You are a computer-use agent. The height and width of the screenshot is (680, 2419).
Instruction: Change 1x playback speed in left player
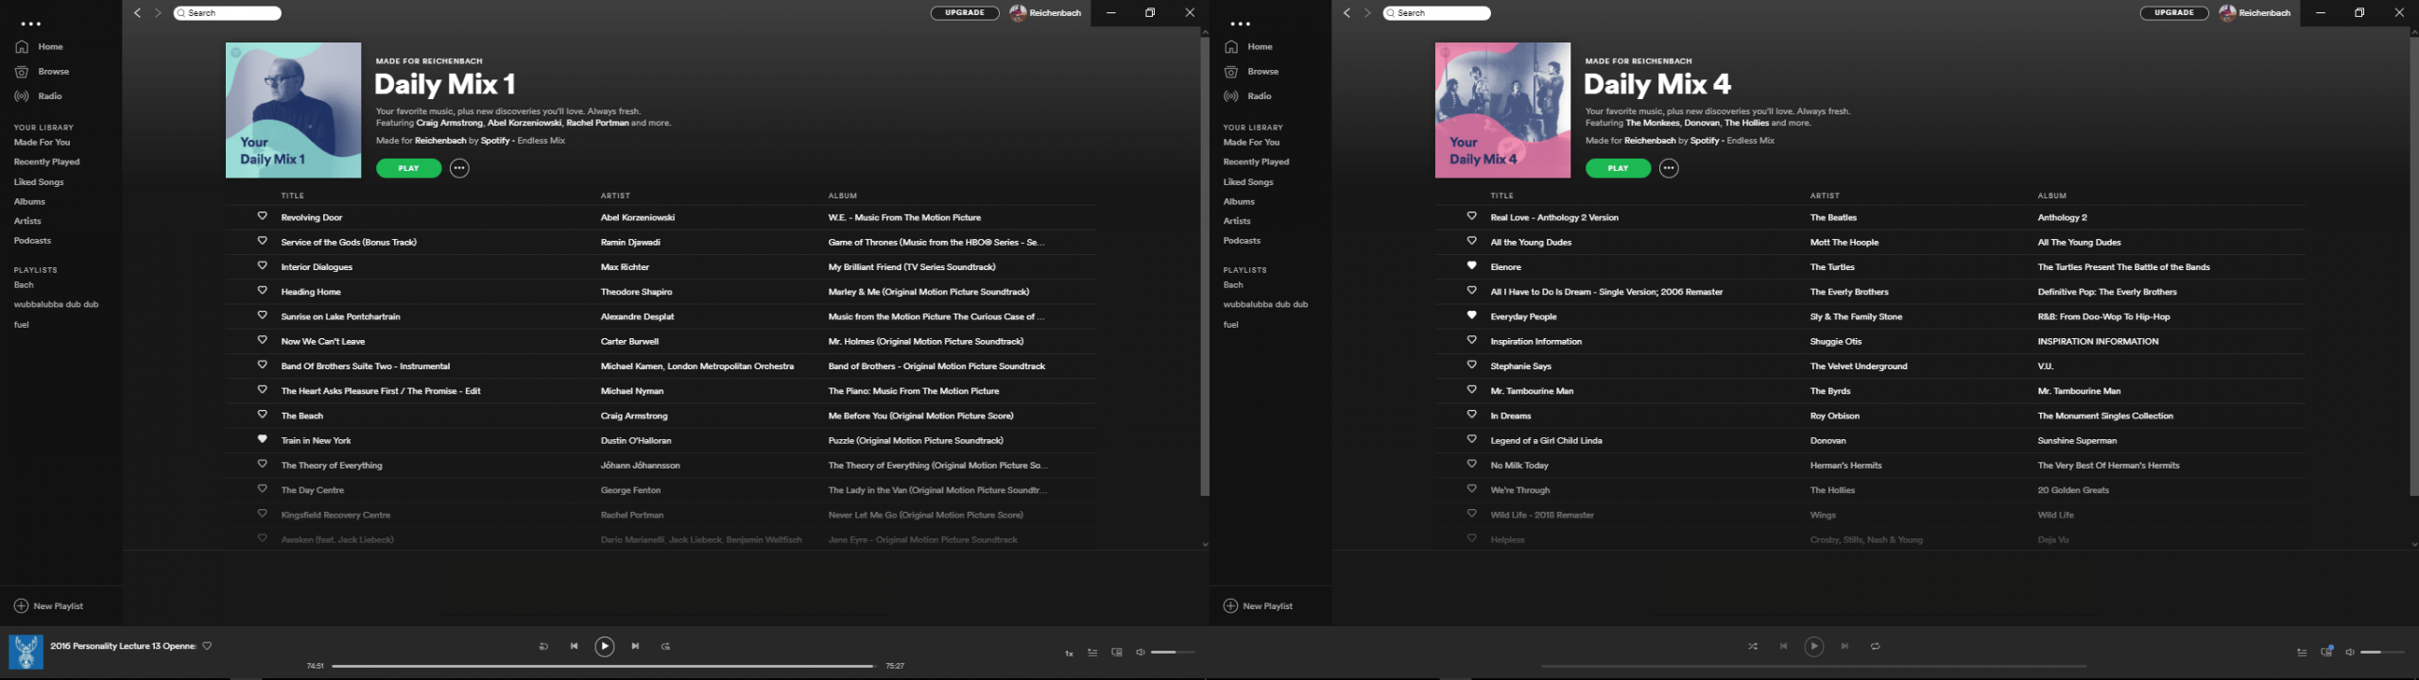[1069, 653]
